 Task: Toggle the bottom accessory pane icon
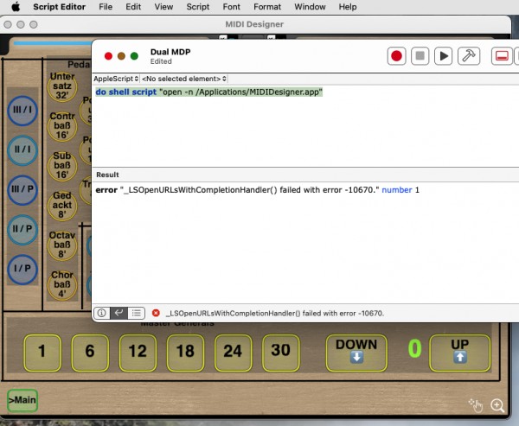(x=502, y=56)
